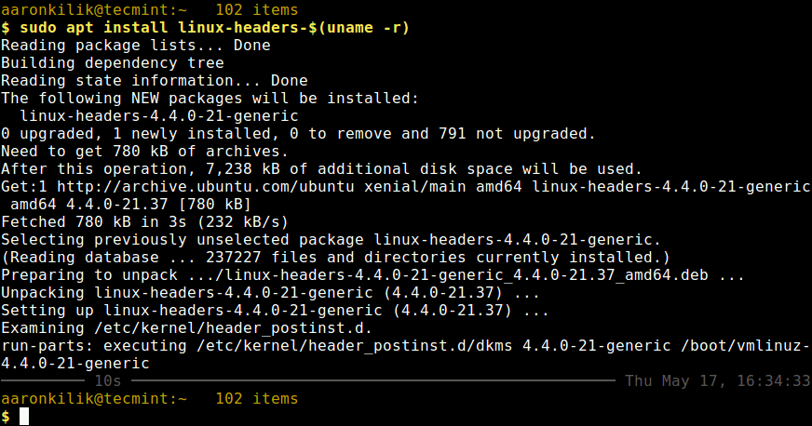Click the top "102 items" label
Viewport: 812px width, 426px height.
point(256,9)
